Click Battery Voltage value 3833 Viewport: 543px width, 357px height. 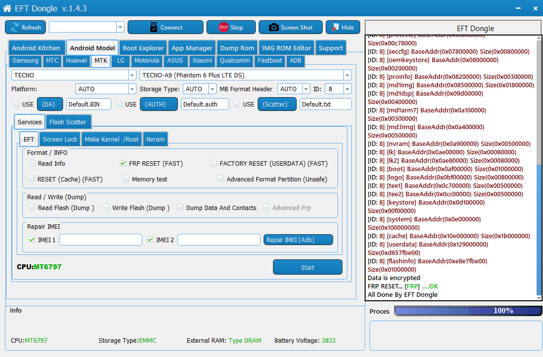tap(328, 341)
